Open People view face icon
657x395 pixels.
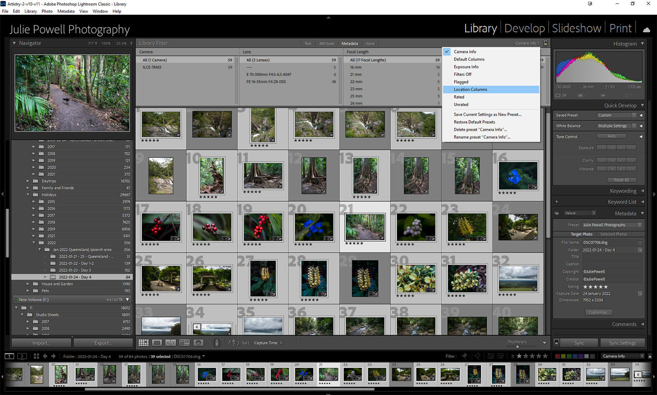click(198, 343)
